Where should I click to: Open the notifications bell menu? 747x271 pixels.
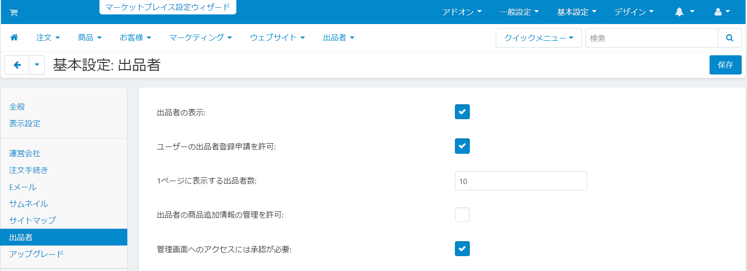[684, 12]
